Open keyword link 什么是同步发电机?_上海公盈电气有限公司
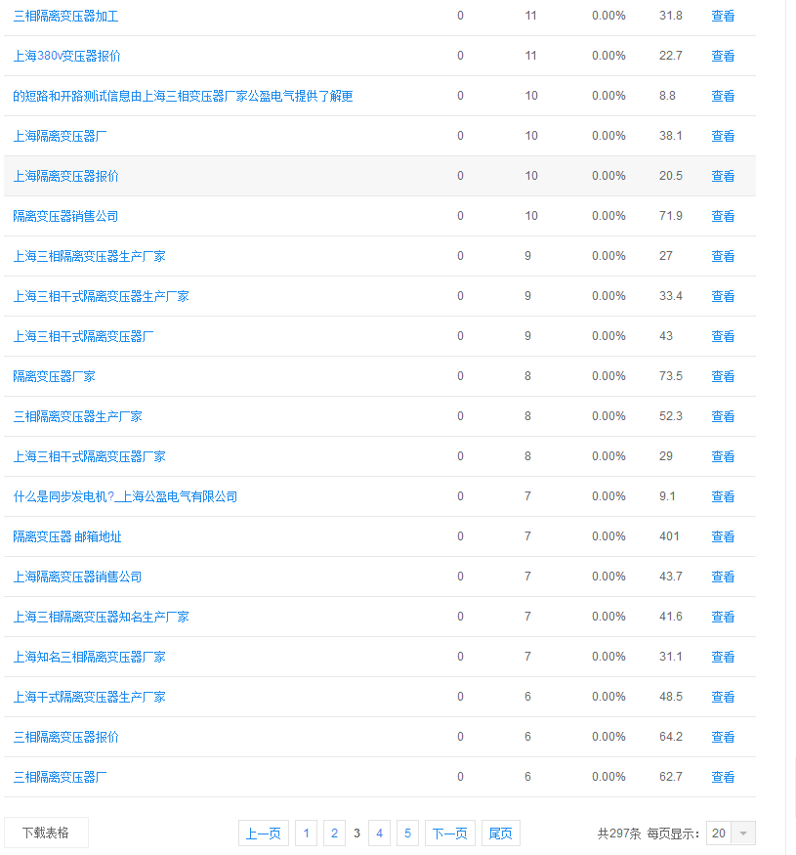This screenshot has height=855, width=796. [x=125, y=497]
